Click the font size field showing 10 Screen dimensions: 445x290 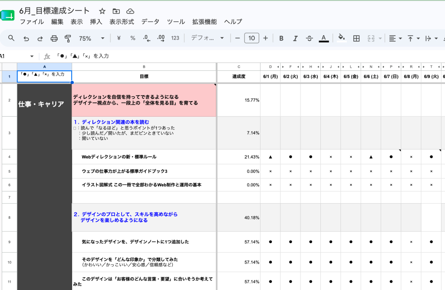coord(251,38)
